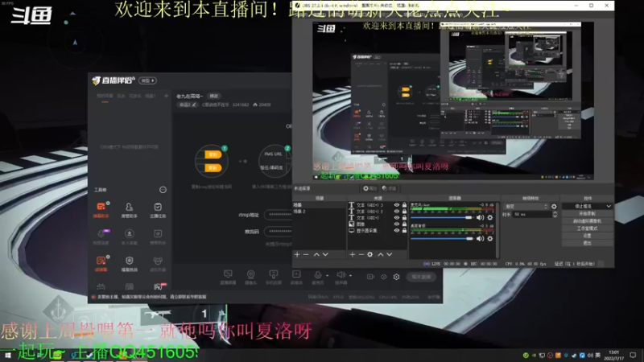This screenshot has height=362, width=644.
Task: Open desktop audio gear in OBS mixer
Action: point(490,238)
